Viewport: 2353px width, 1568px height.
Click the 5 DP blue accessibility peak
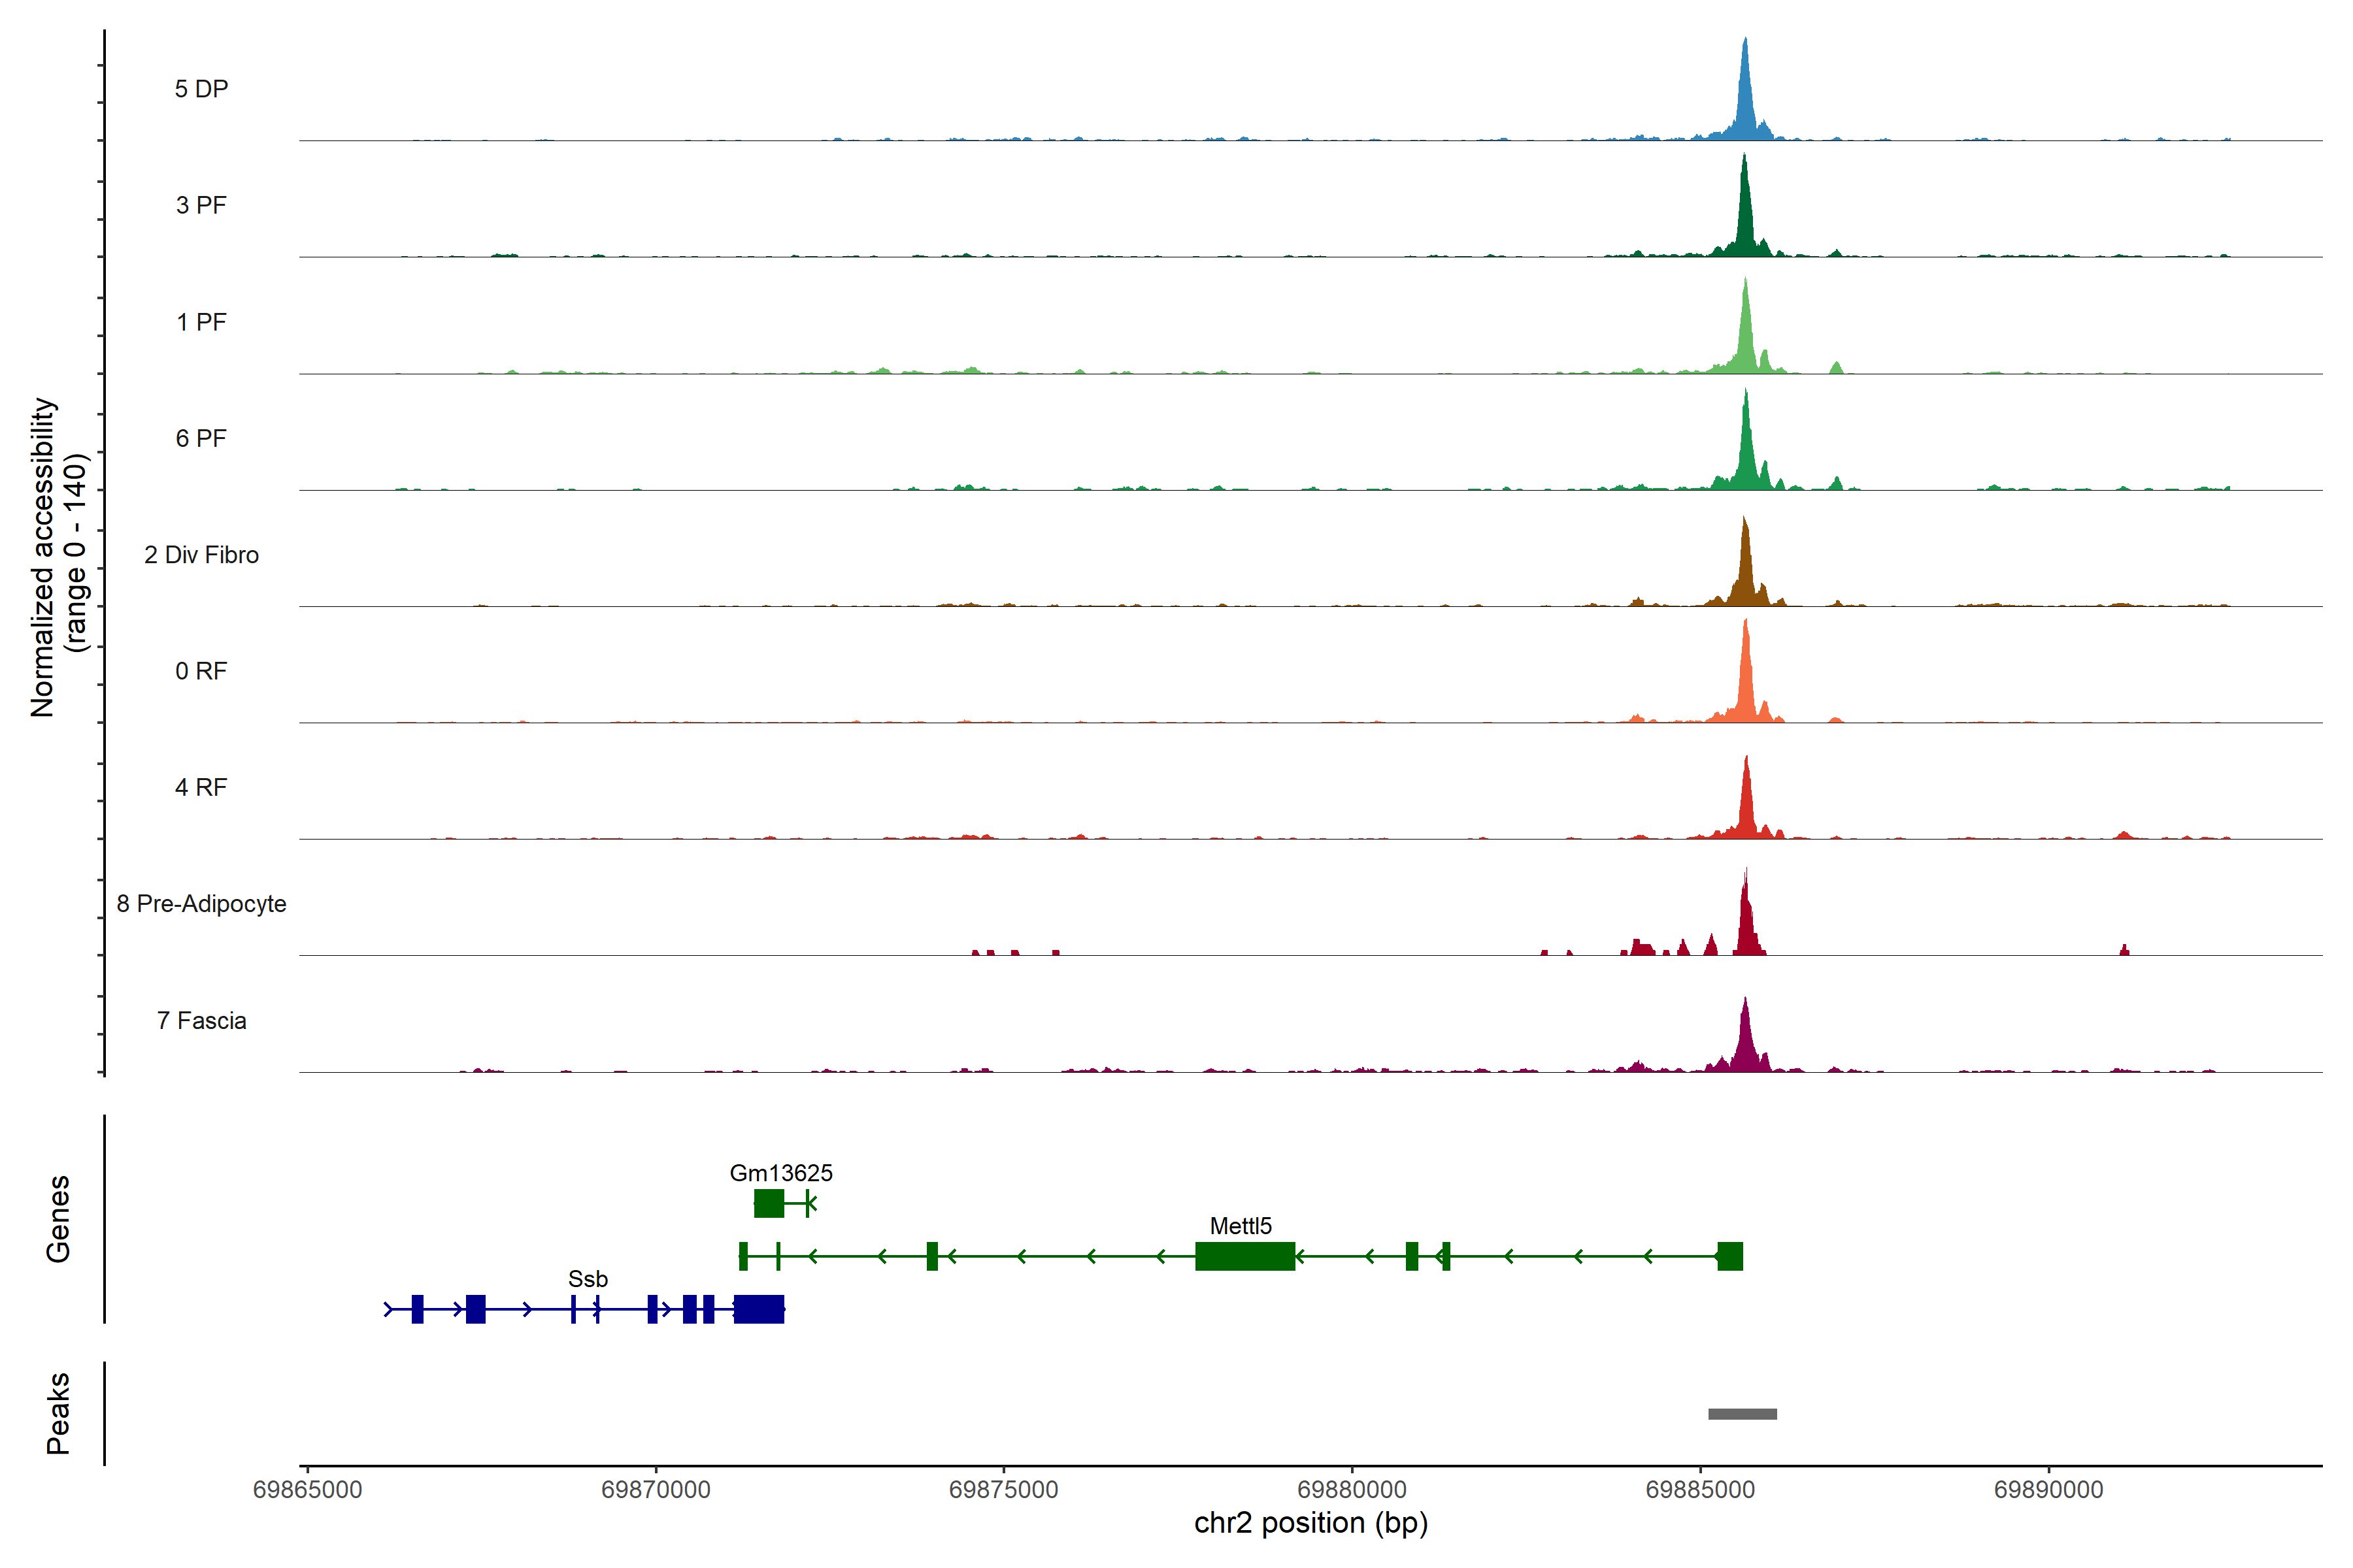coord(1744,100)
